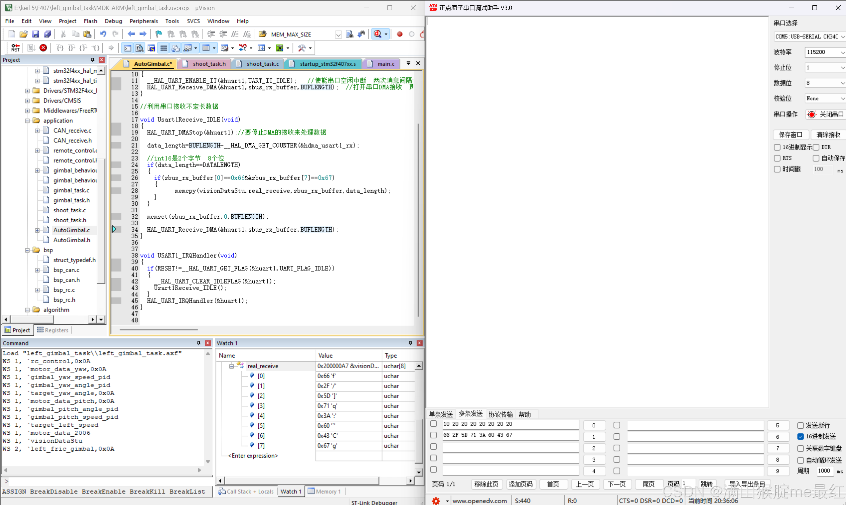Collapse the application folder in Project tree

coord(27,120)
